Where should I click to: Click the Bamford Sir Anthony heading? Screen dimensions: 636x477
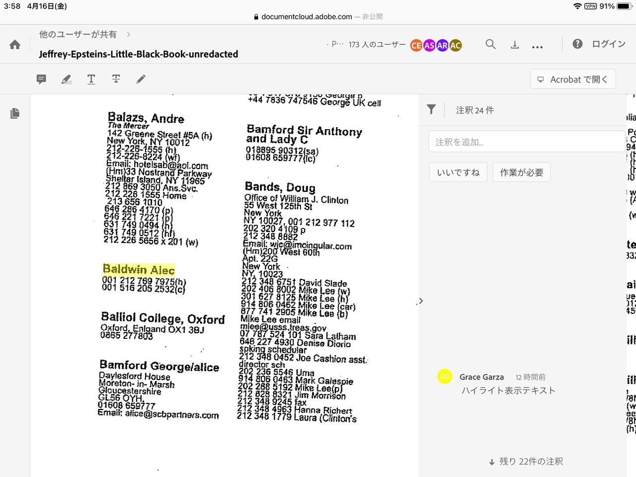(304, 135)
